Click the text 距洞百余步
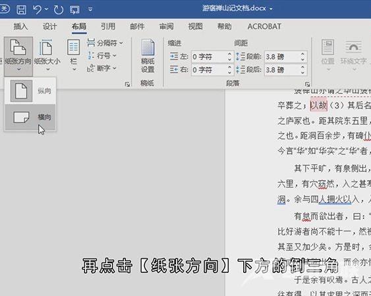The image size is (371, 296). (320, 136)
